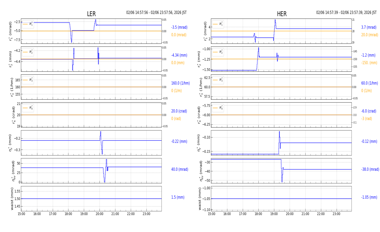The width and height of the screenshot is (380, 232).
Task: Click the HER r1* (mrad) axis label
Action: [x=205, y=31]
